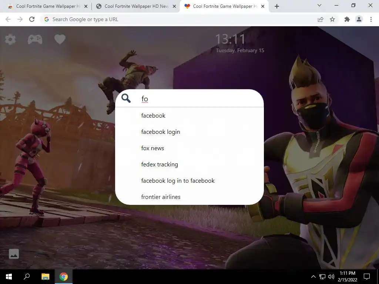Choose the "fox news" suggestion
Image resolution: width=379 pixels, height=284 pixels.
pos(189,148)
